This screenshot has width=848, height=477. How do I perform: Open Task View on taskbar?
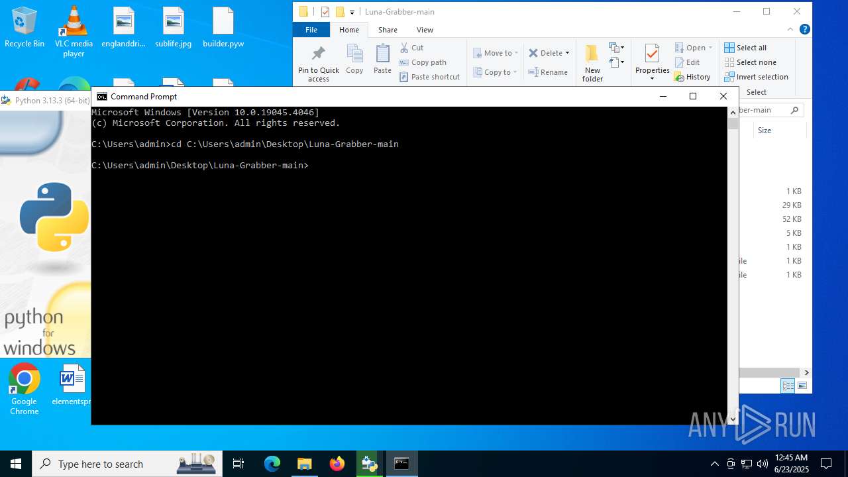coord(238,464)
